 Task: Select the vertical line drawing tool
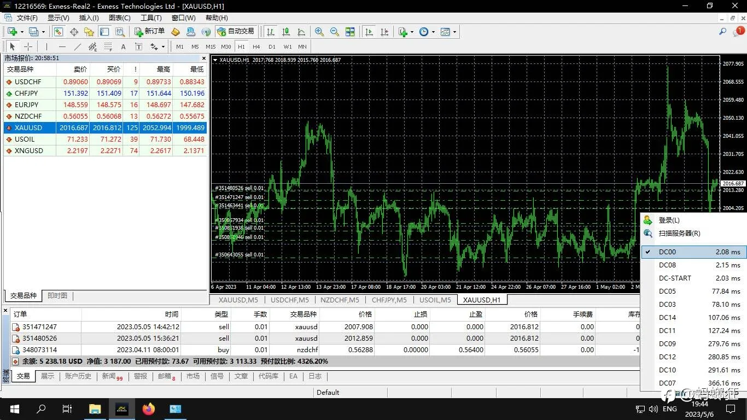tap(46, 46)
